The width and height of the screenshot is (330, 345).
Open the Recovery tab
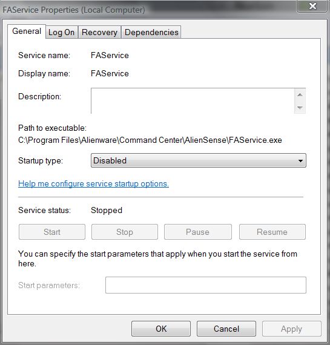click(99, 32)
